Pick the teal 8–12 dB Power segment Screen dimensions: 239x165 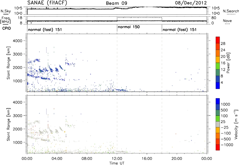click(x=218, y=72)
